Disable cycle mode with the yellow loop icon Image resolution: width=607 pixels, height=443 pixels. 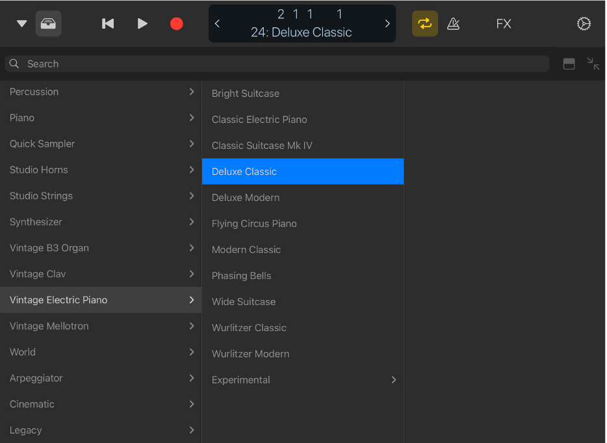(424, 23)
